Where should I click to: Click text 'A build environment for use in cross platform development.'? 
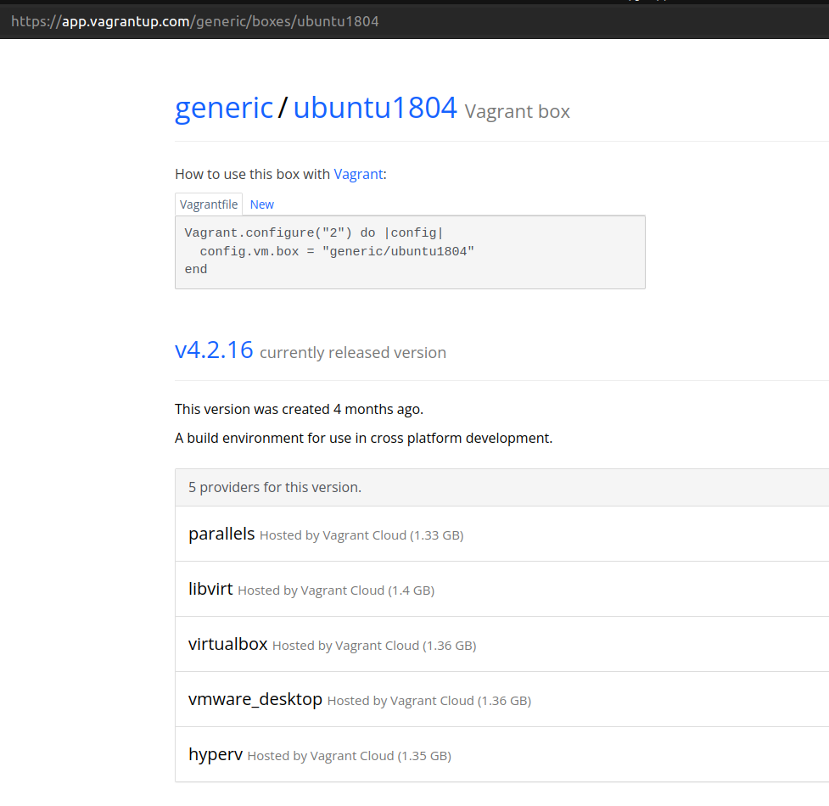coord(364,438)
